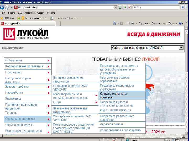
Task: Click the Internet zone globe in status bar
Action: click(128, 140)
